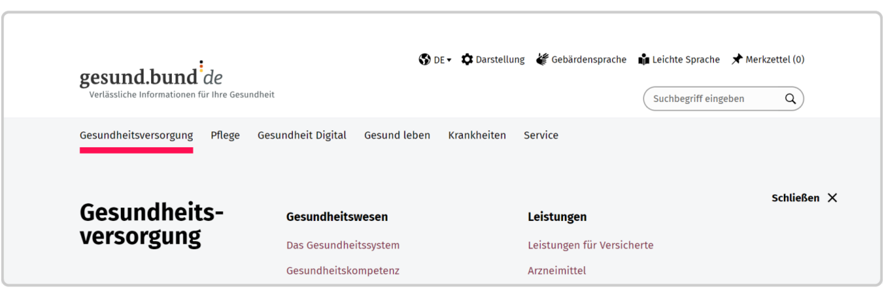
Task: Click the Gebärdensprache hands icon
Action: click(x=542, y=60)
